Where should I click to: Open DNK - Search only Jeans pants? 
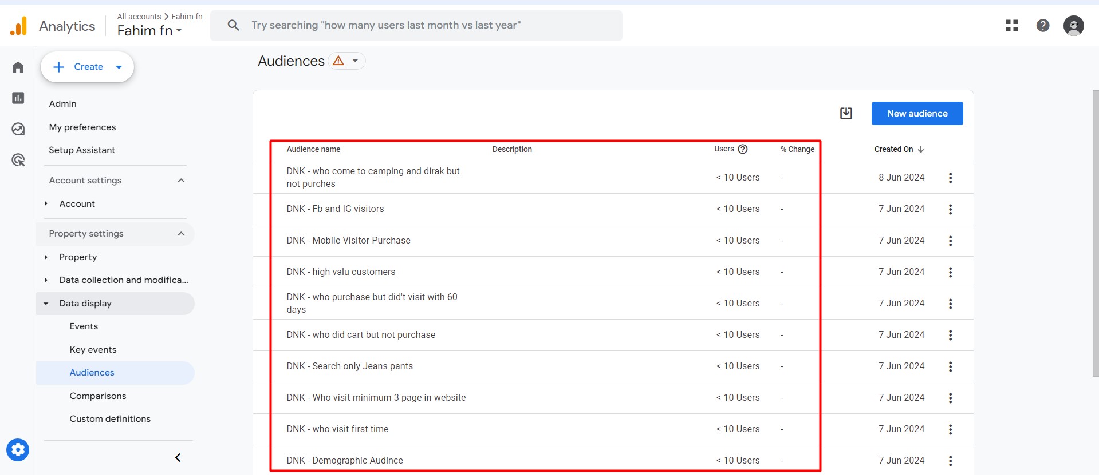click(x=349, y=366)
